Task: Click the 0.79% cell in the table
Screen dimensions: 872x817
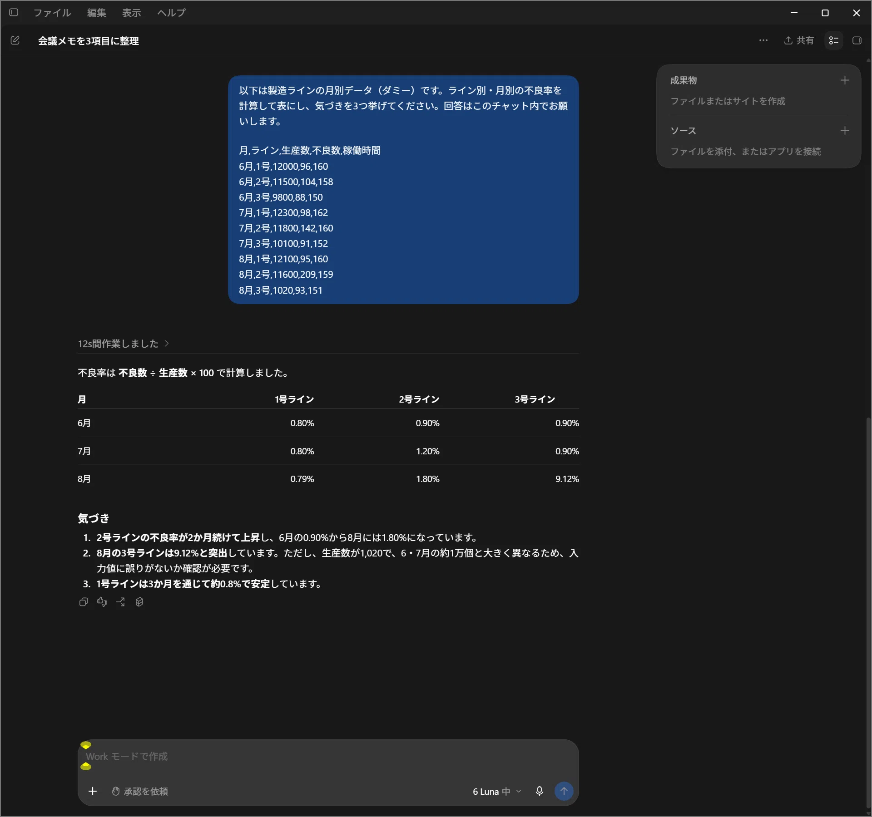Action: [x=302, y=479]
